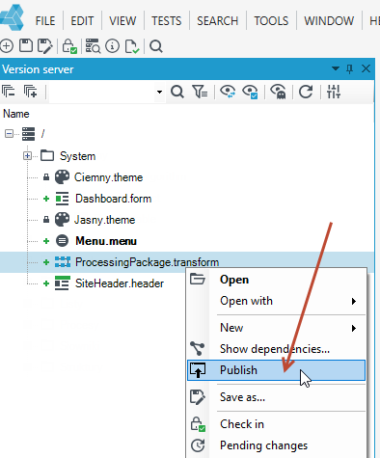The width and height of the screenshot is (380, 458).
Task: Click the header icon of SiteHeader.header
Action: [62, 283]
